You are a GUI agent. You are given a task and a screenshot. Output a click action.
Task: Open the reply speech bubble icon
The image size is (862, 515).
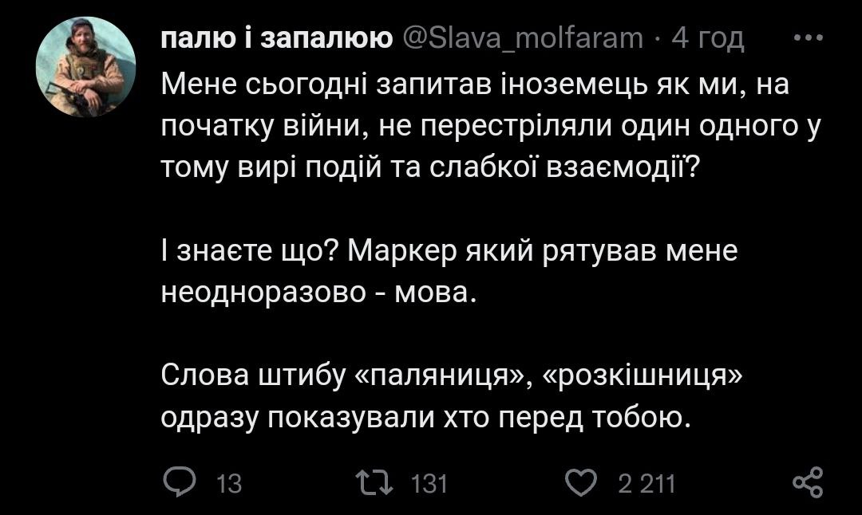176,482
